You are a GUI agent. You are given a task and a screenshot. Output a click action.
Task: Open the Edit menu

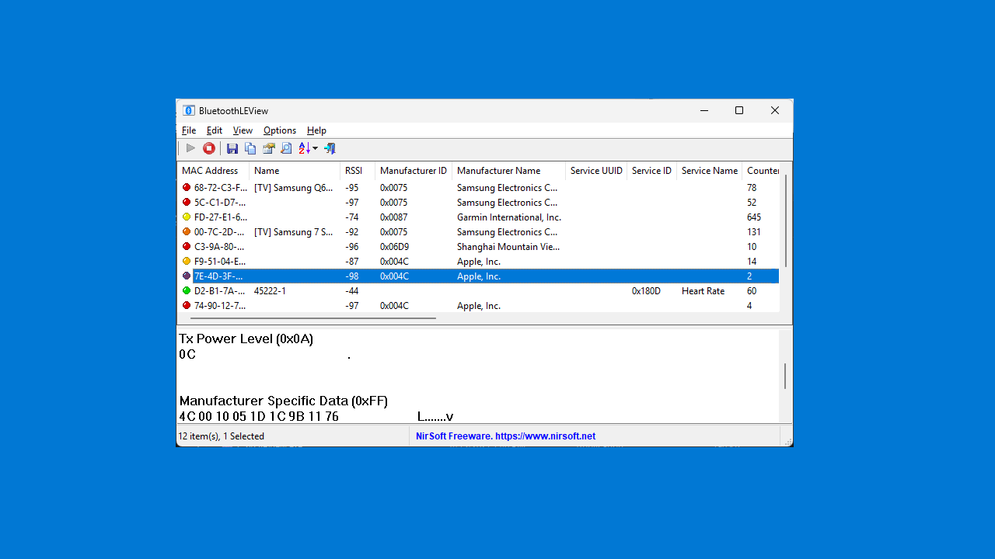[215, 130]
